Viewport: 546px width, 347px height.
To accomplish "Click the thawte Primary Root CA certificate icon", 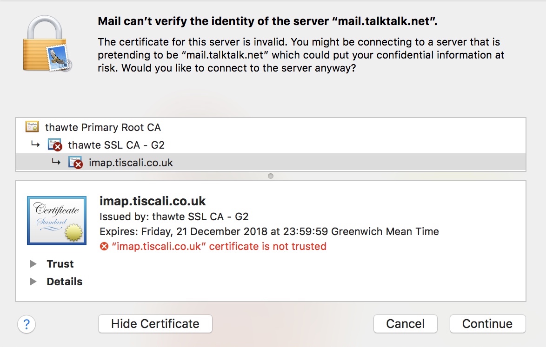I will tap(32, 127).
